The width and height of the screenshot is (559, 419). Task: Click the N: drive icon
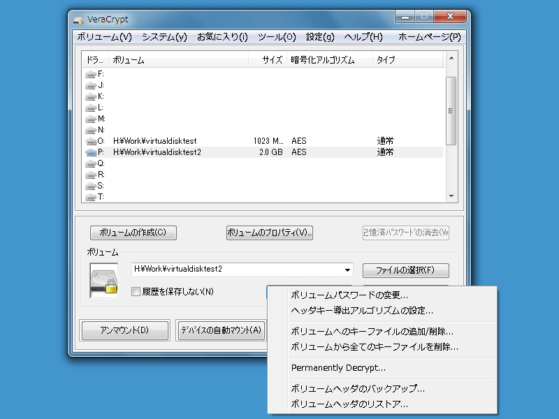[x=91, y=130]
